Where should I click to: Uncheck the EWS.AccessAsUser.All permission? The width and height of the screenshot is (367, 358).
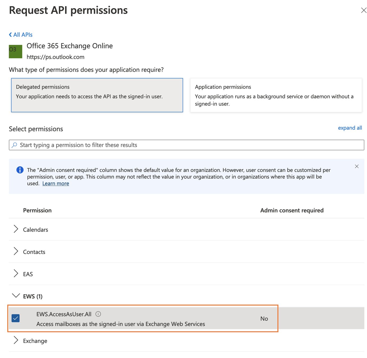pos(15,318)
